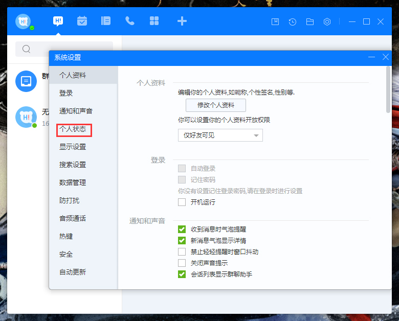Open the message history clock icon
Viewport: 399px width, 321px height.
(x=293, y=21)
